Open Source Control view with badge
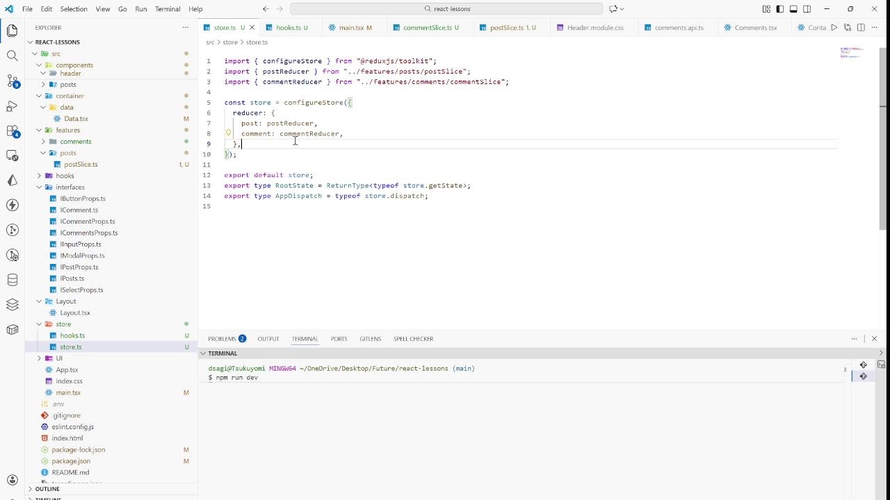The image size is (890, 500). 12,81
